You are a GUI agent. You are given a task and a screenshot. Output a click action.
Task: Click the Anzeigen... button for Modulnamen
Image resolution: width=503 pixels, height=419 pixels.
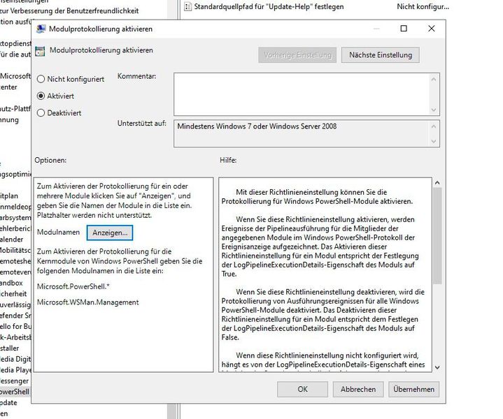click(x=110, y=233)
